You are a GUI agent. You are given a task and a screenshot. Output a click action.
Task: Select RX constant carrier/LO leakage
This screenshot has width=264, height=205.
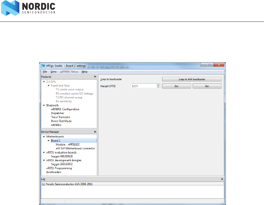(74, 93)
